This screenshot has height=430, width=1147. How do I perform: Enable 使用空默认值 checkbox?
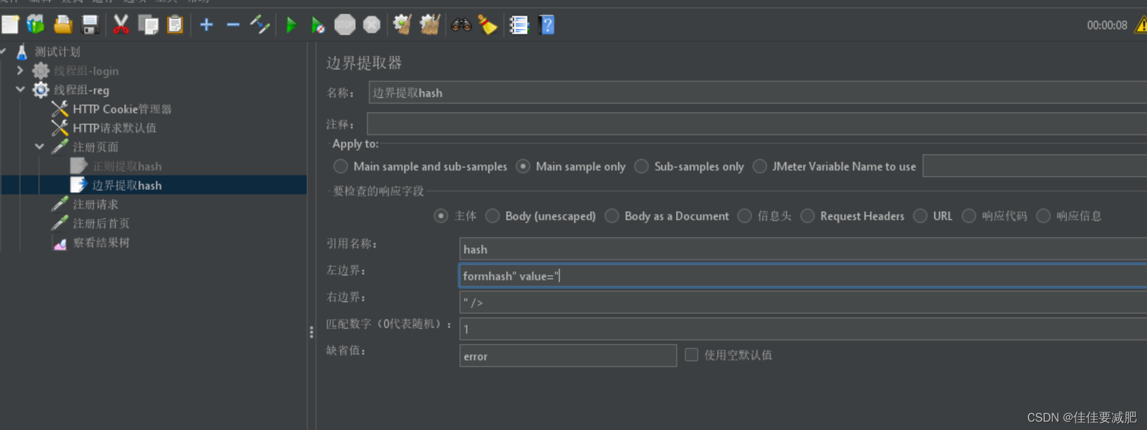coord(691,354)
